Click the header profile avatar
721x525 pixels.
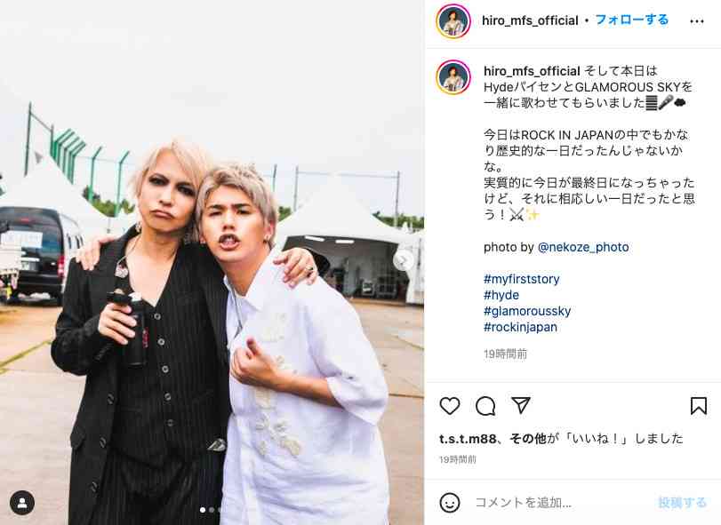(x=453, y=21)
